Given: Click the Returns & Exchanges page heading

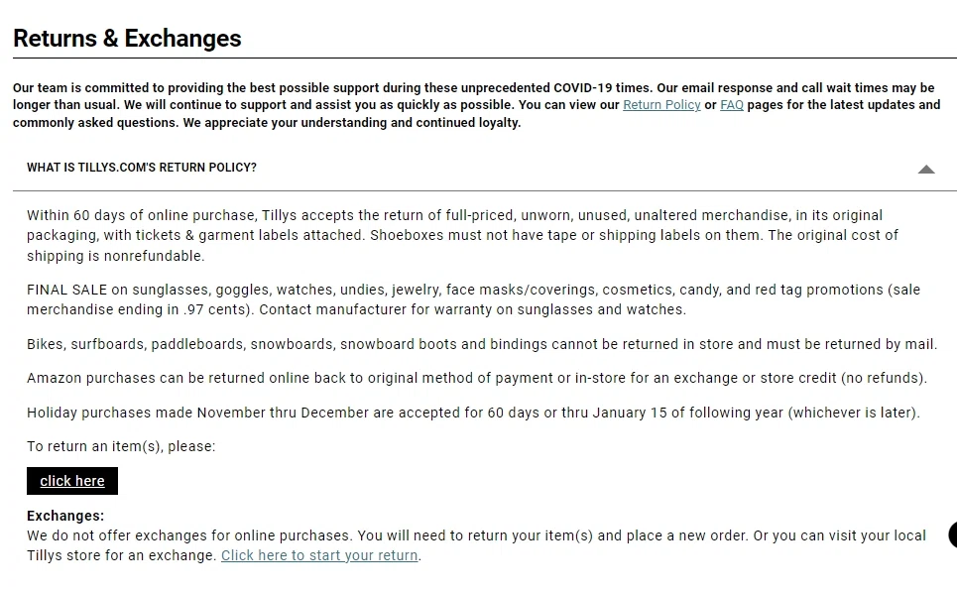Looking at the screenshot, I should (x=127, y=39).
